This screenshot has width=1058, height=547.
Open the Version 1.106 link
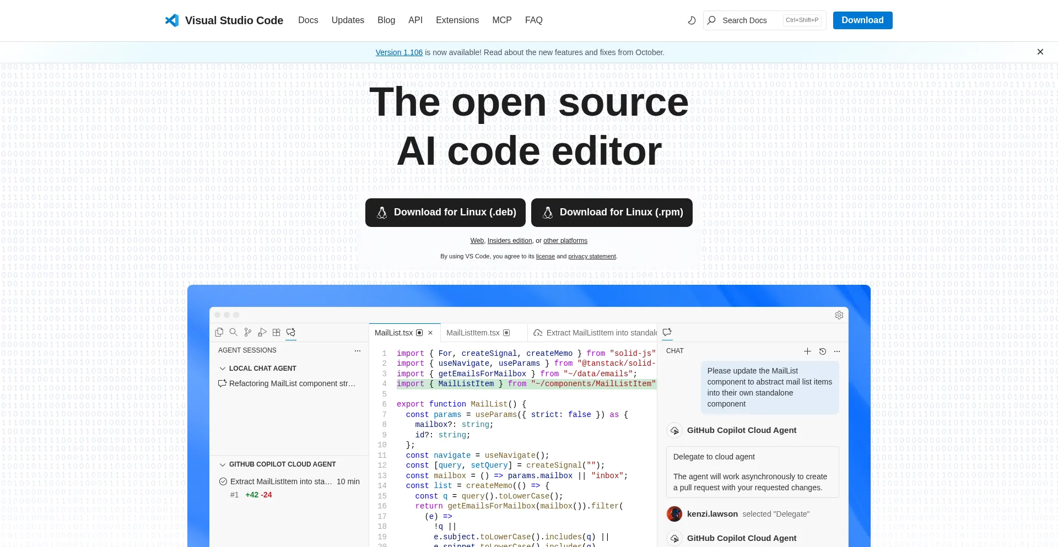coord(399,52)
